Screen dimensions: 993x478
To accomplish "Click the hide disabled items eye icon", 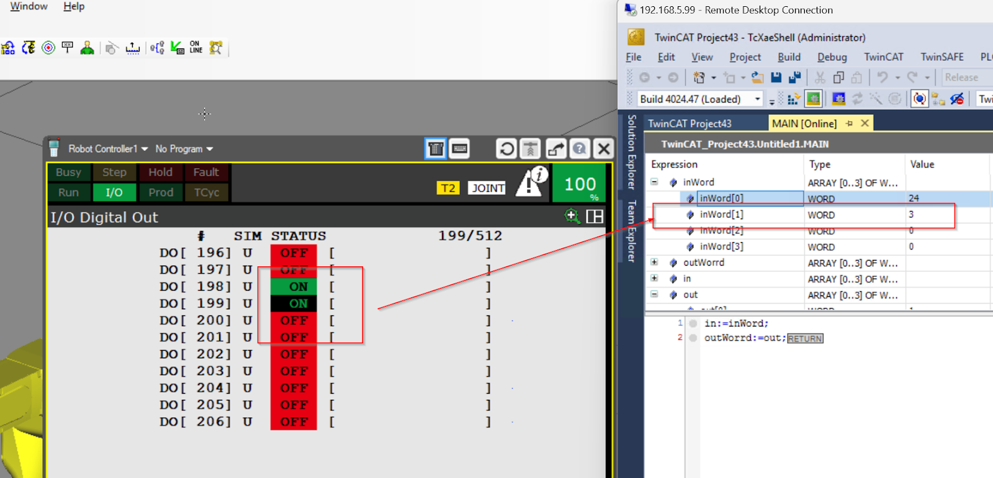I will (x=957, y=99).
